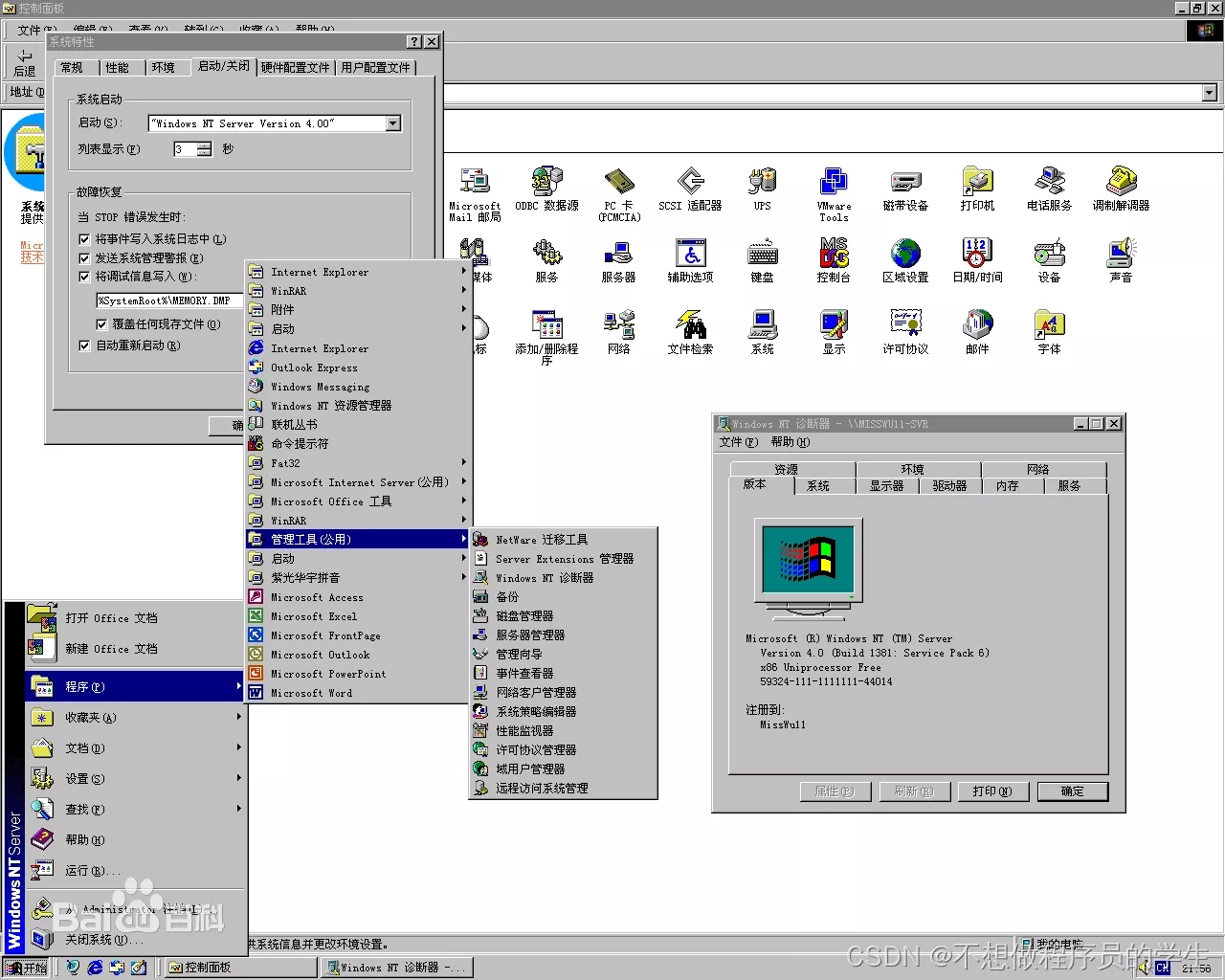Toggle 覆盖任何现存文件 checkbox
Viewport: 1225px width, 980px height.
pyautogui.click(x=101, y=324)
